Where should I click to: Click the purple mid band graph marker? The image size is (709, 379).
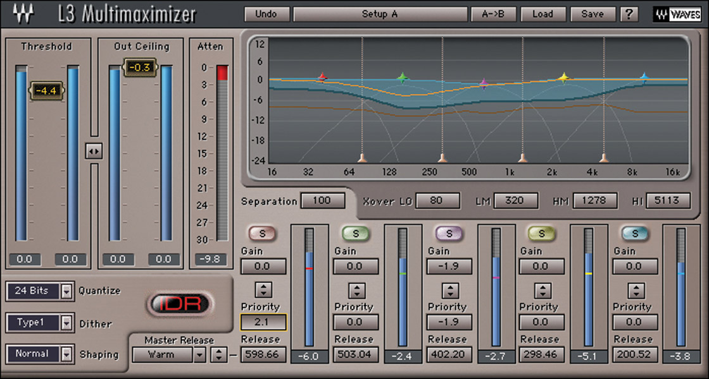[x=484, y=83]
